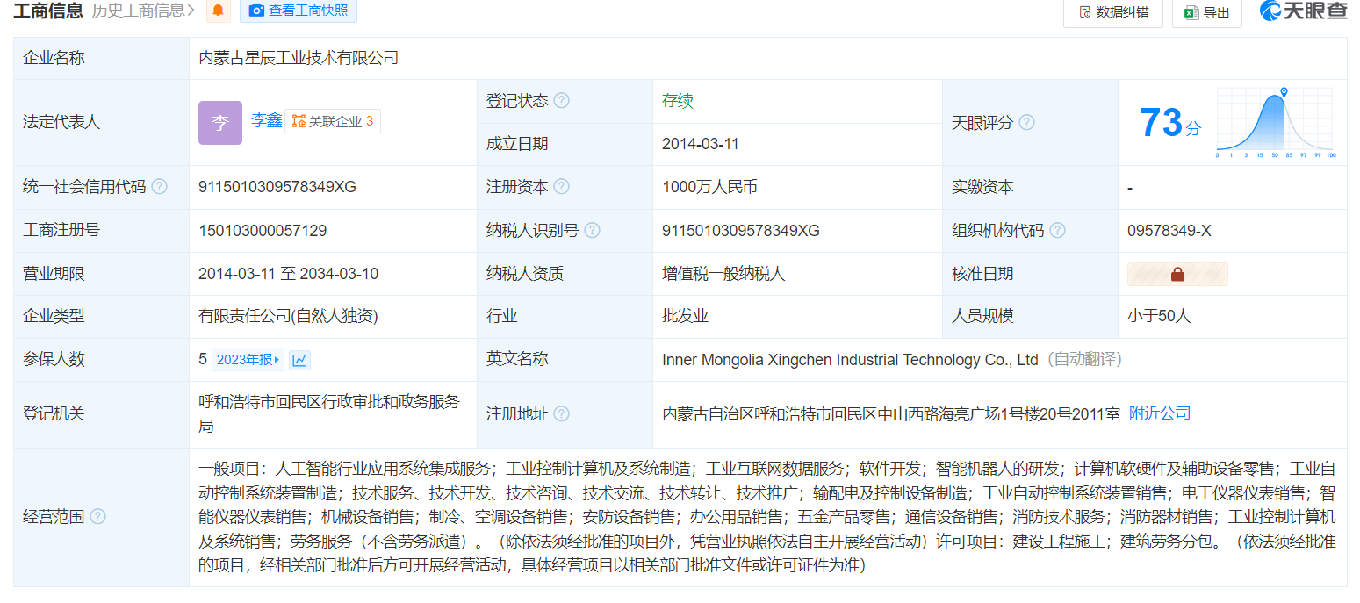Open 附近公司 link
Image resolution: width=1360 pixels, height=603 pixels.
pyautogui.click(x=1160, y=413)
